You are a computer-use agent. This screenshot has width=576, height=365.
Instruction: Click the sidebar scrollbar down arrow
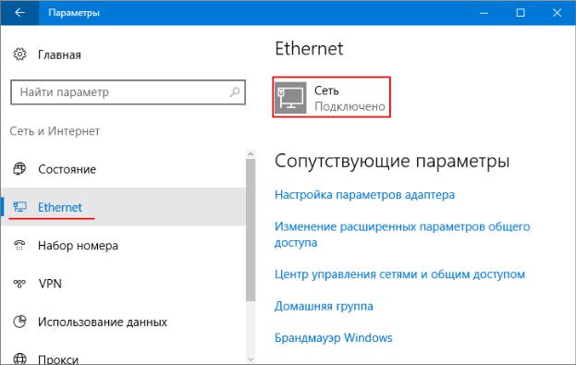[x=251, y=359]
